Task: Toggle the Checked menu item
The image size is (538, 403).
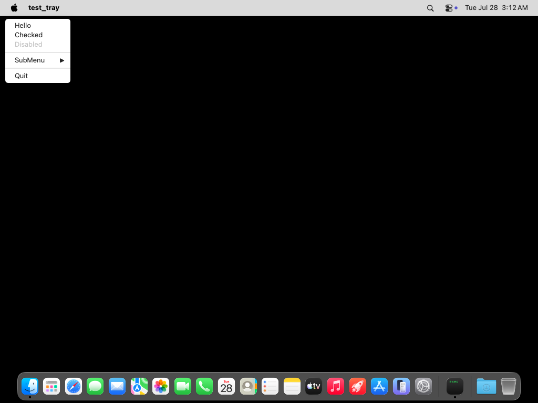Action: 38,35
